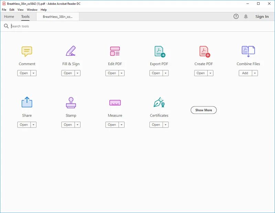Click the Measure label text
Screen dimensions: 275x213
pos(115,116)
